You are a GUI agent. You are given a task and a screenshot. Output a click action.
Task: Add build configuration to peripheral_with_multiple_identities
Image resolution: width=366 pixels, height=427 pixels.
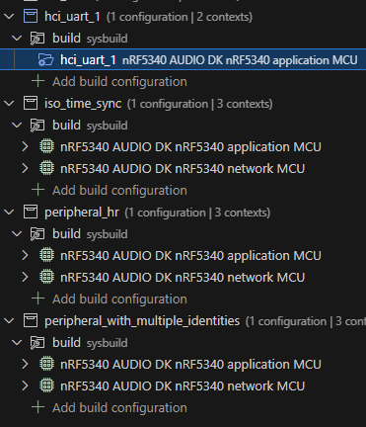coord(110,408)
